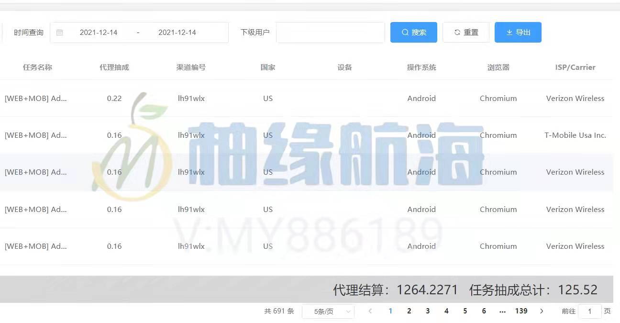
Task: Open the 5条/页 page size dropdown
Action: [328, 311]
